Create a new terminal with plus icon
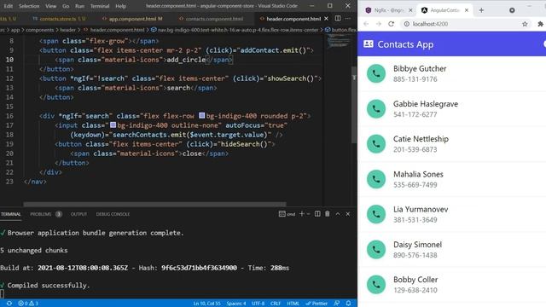The width and height of the screenshot is (546, 307). (301, 214)
